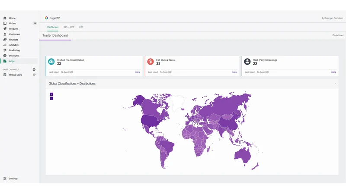Click Australia on the world map
This screenshot has height=194, width=346.
pos(243,155)
